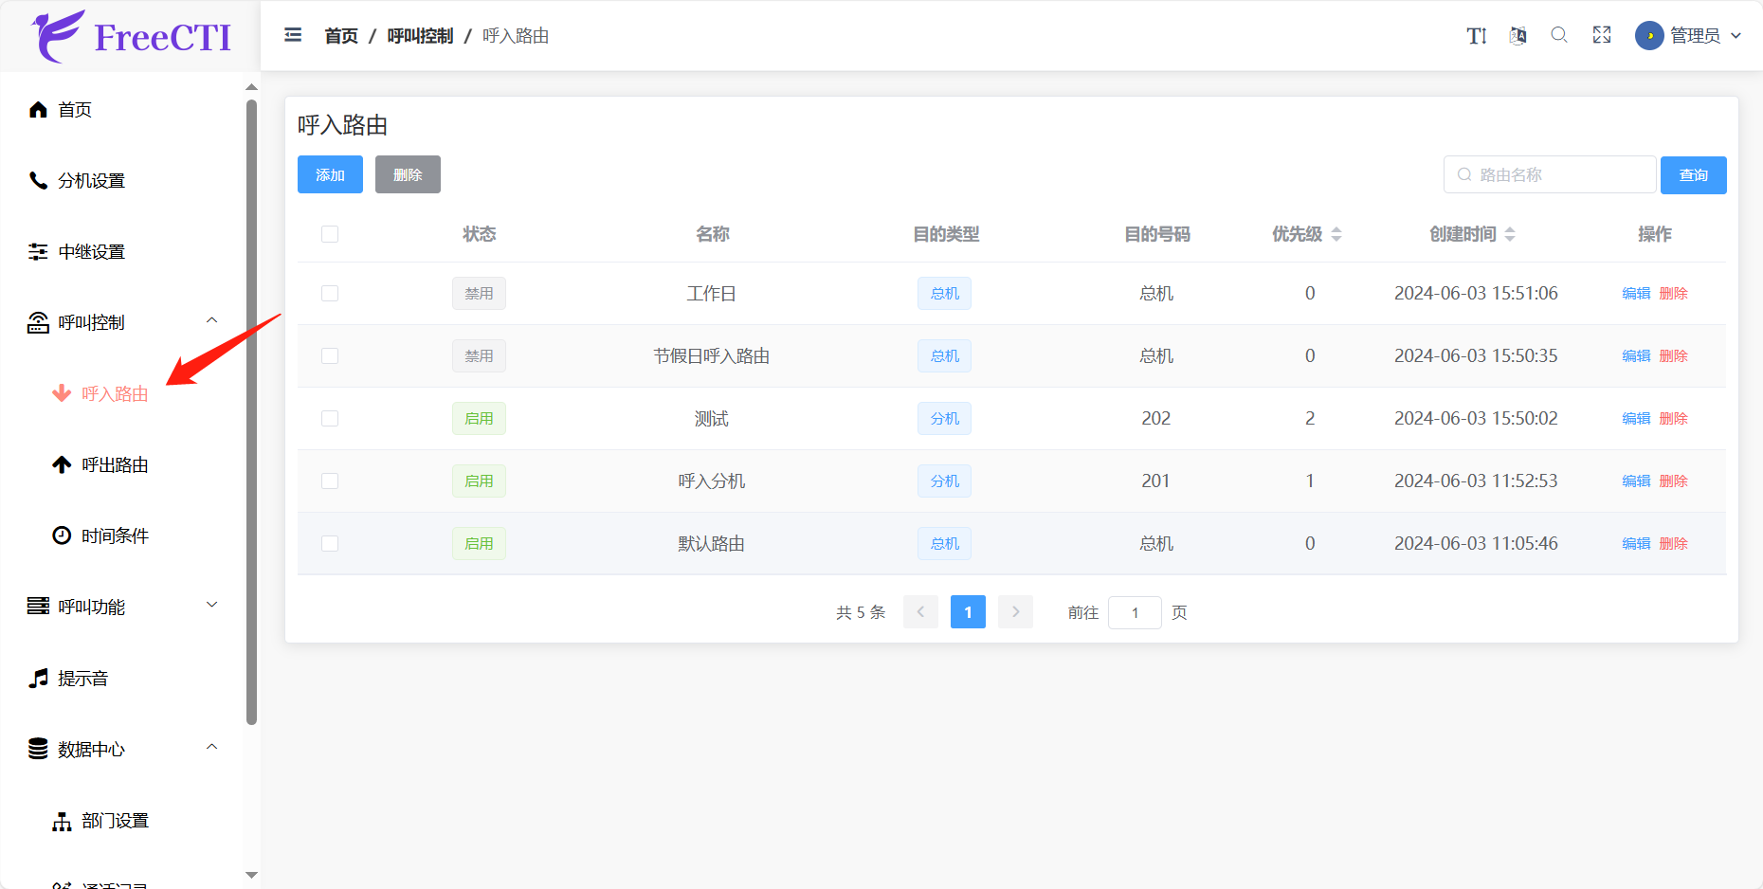Tick the select-all checkbox in table header

[330, 234]
